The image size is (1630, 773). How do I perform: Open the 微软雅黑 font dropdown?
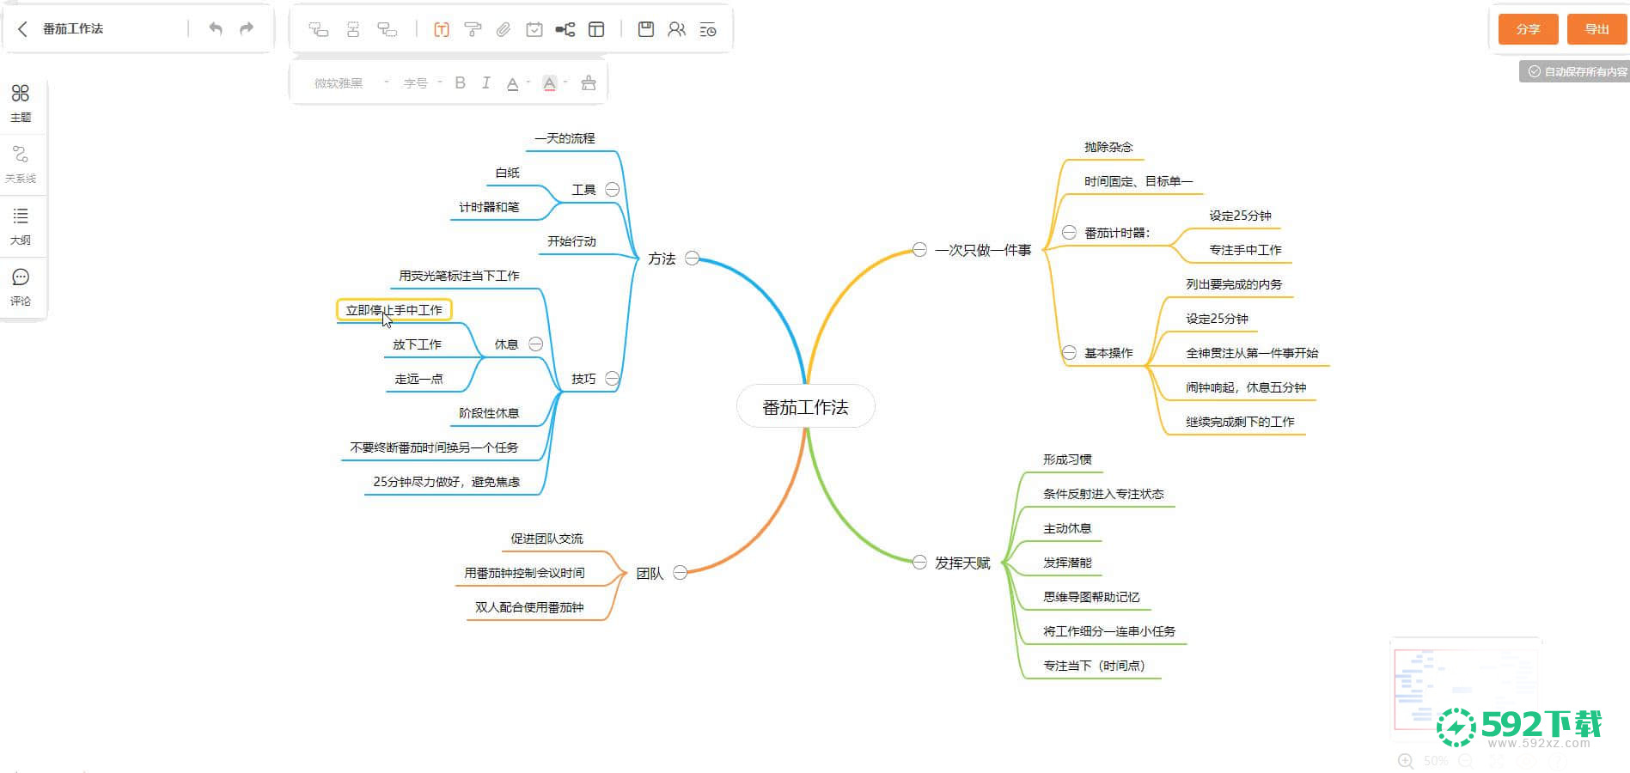[351, 82]
